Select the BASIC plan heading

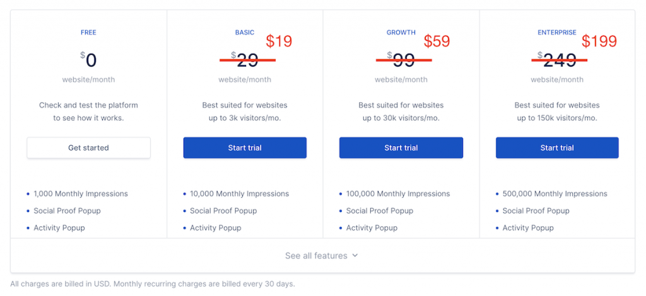[245, 33]
